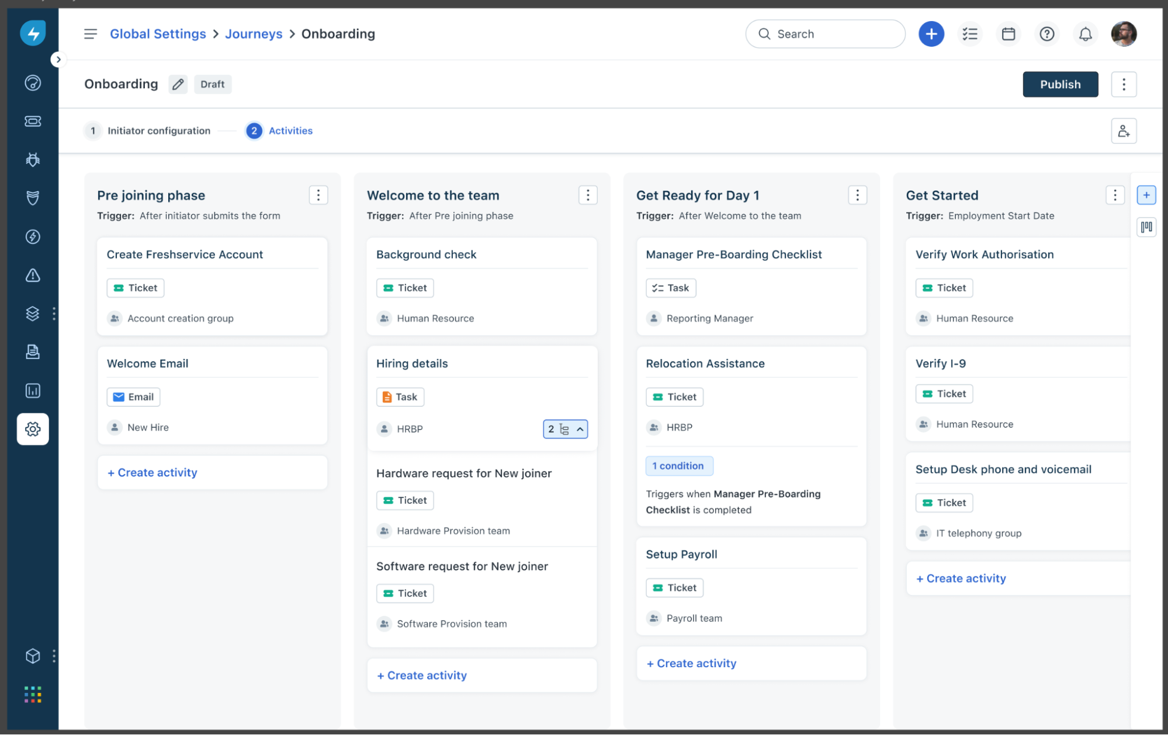Open the apps grid icon at sidebar bottom
Viewport: 1168px width, 735px height.
33,694
